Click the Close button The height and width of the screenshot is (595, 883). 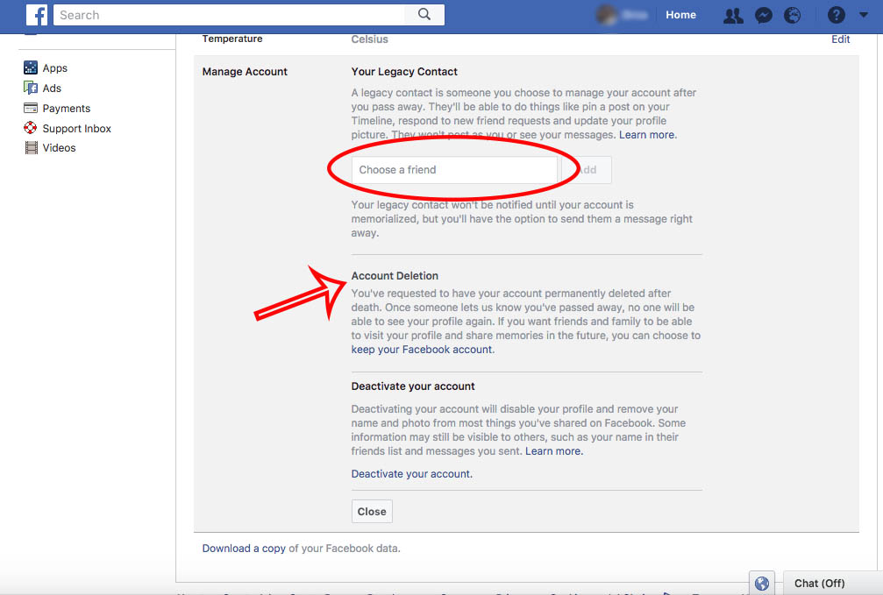click(x=372, y=511)
